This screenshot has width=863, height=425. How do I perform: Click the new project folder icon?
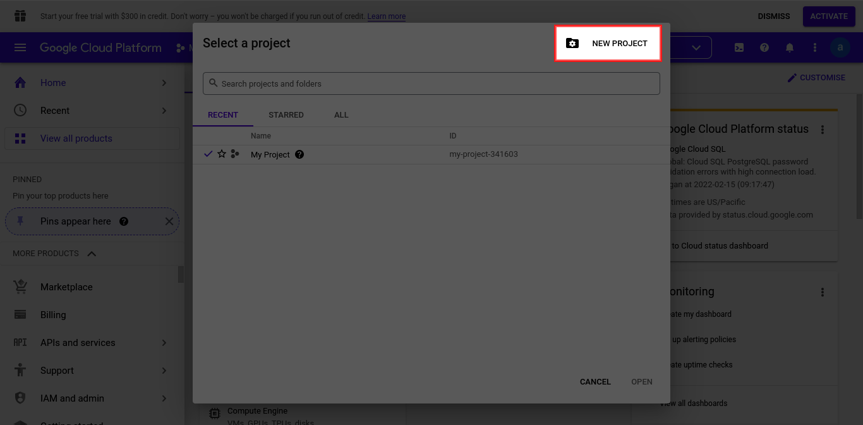[572, 43]
